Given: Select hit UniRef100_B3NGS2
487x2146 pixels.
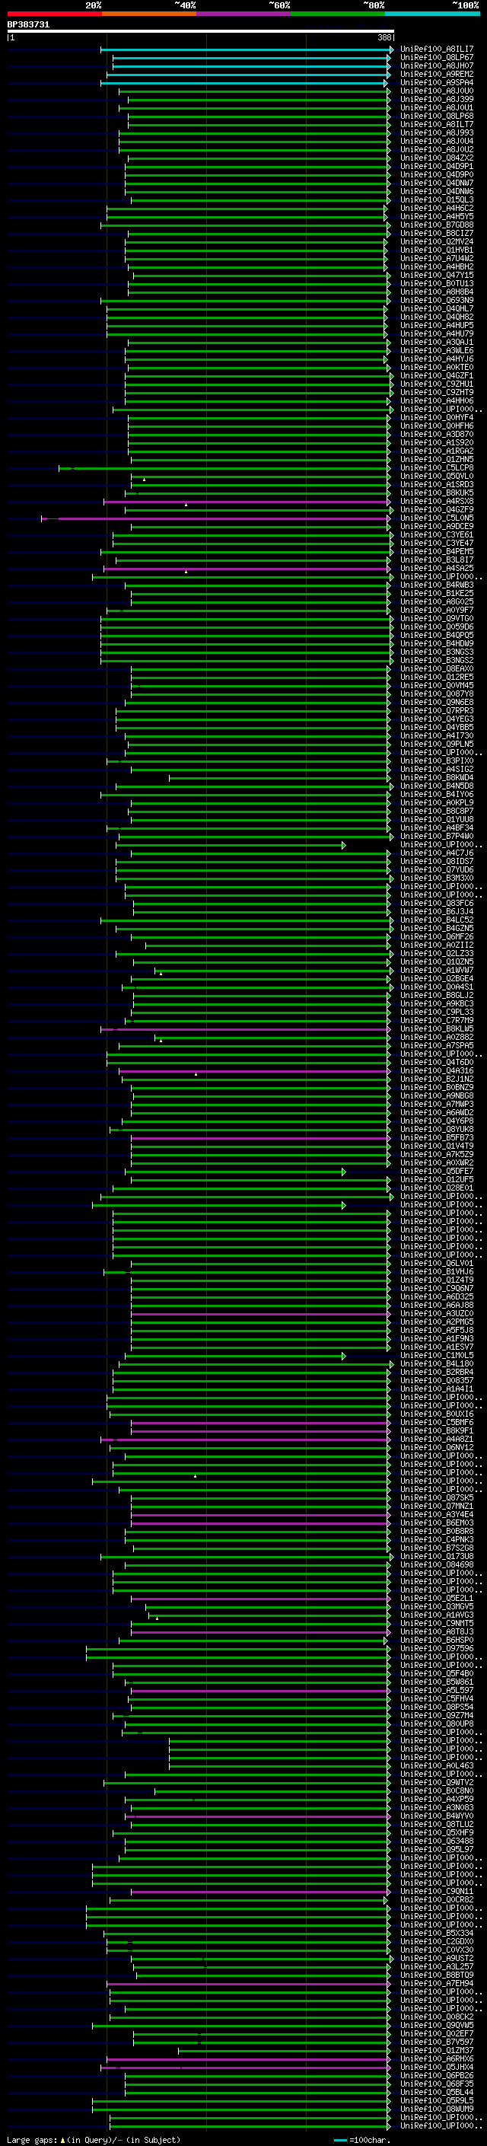Looking at the screenshot, I should coord(437,661).
